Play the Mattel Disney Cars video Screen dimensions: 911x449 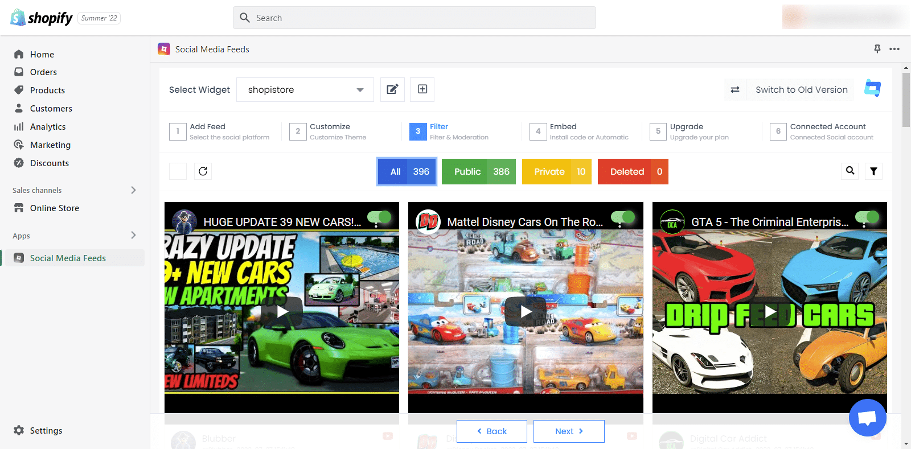(526, 311)
